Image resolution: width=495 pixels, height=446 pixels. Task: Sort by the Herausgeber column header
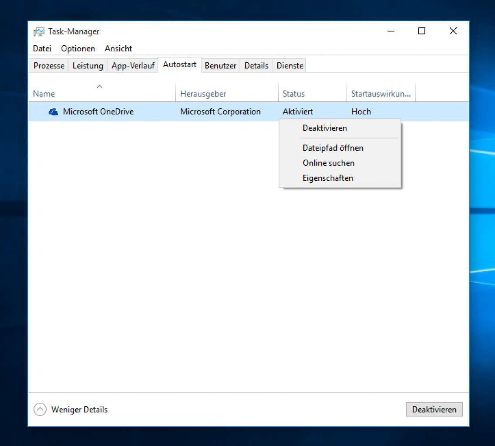tap(227, 92)
